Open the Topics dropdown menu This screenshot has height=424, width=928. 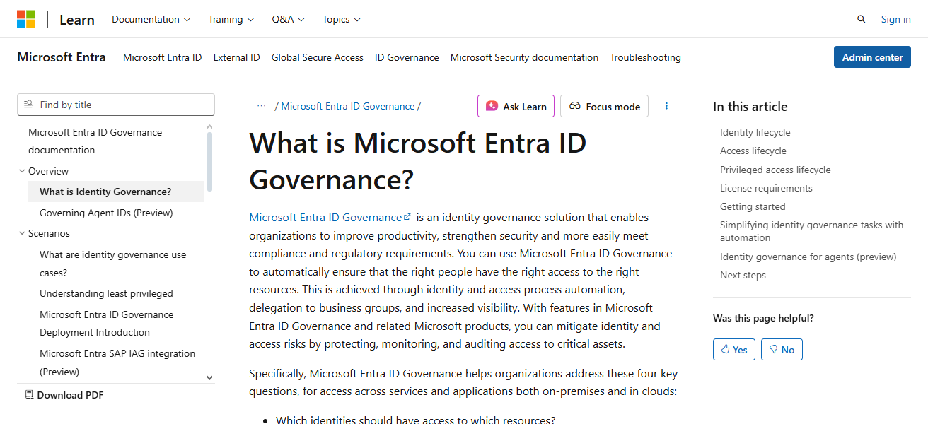(x=342, y=19)
